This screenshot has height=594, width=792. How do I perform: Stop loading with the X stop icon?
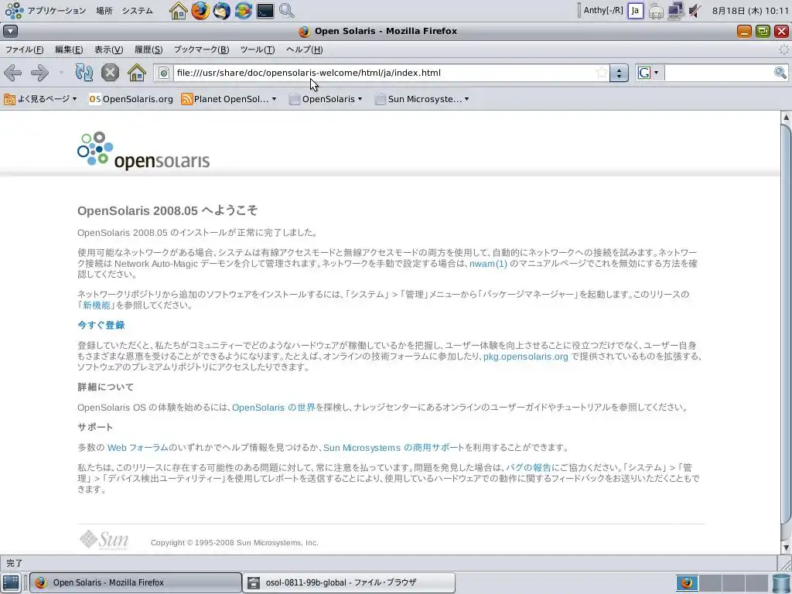110,73
